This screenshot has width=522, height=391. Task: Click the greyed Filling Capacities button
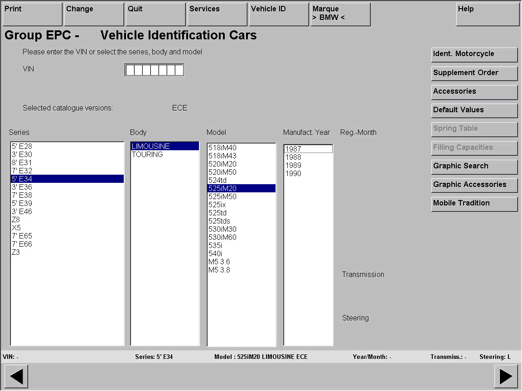pyautogui.click(x=474, y=148)
